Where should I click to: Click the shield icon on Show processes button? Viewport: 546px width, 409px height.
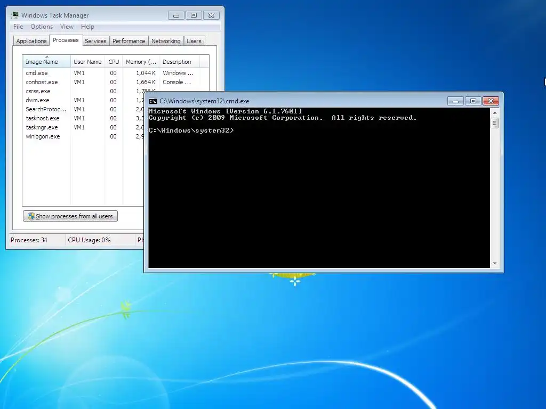click(31, 216)
